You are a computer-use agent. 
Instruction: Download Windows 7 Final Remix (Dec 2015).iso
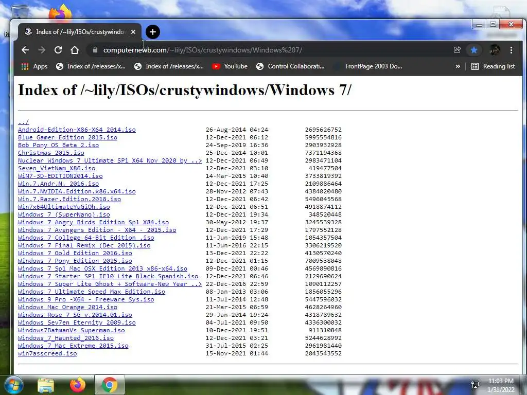(84, 245)
